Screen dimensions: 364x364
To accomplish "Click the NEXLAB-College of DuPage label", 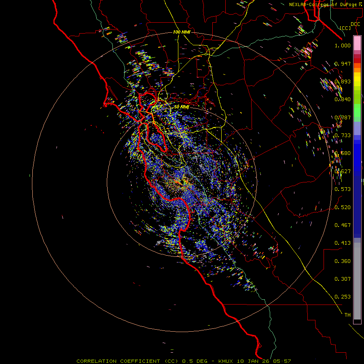I will tap(326, 4).
